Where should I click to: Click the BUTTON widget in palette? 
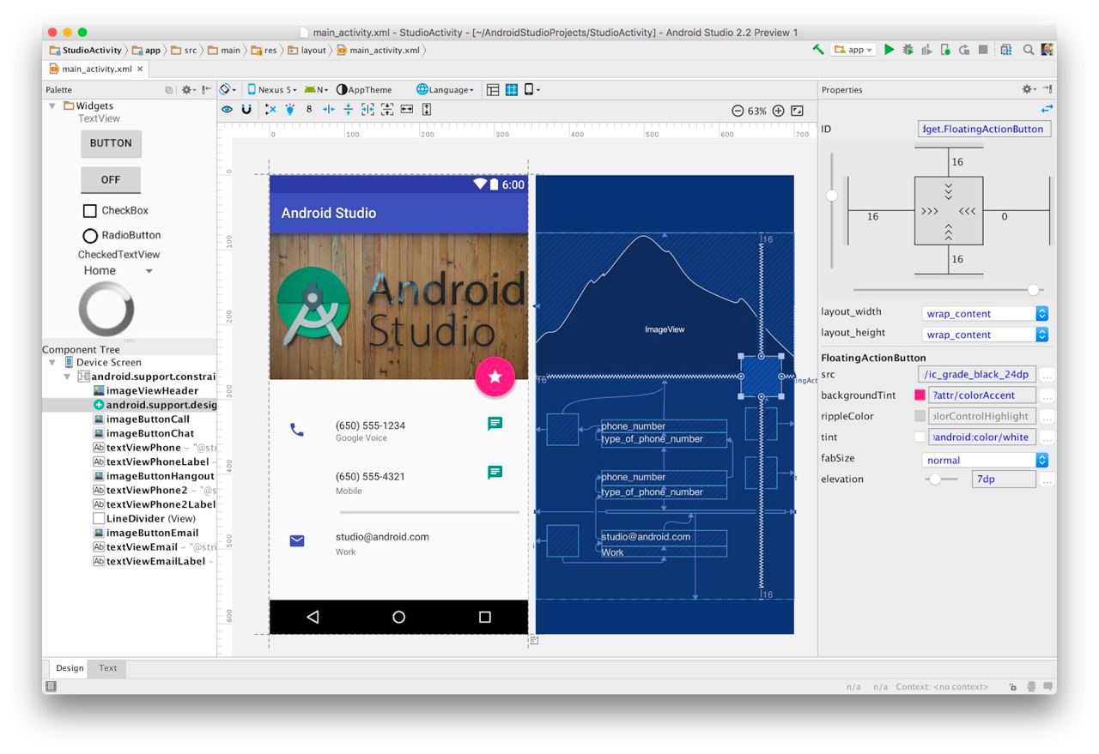tap(111, 143)
